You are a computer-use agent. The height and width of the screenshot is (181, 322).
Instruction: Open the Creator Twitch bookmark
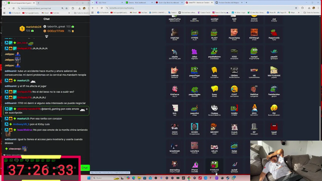pos(204,13)
